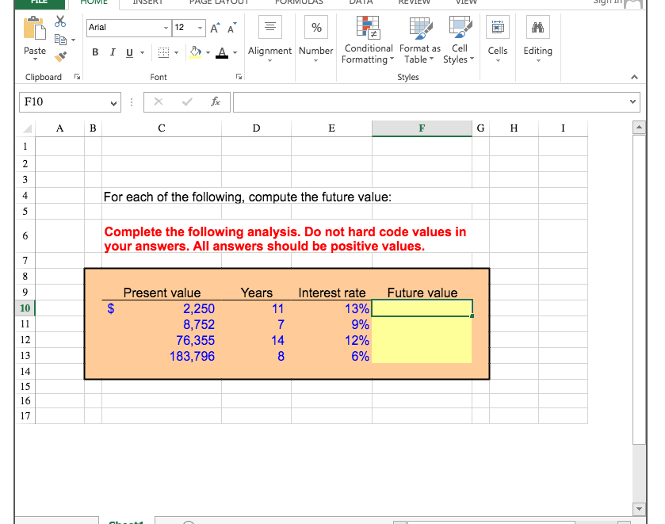Open the Font dialog box launcher
Image resolution: width=665 pixels, height=524 pixels.
(239, 76)
